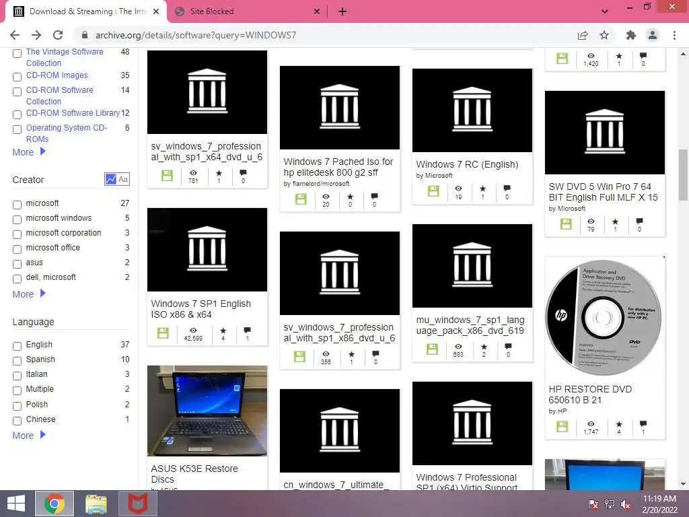Open SW DVD 5 Win Pro 7 64 item
This screenshot has width=689, height=517.
tap(603, 192)
